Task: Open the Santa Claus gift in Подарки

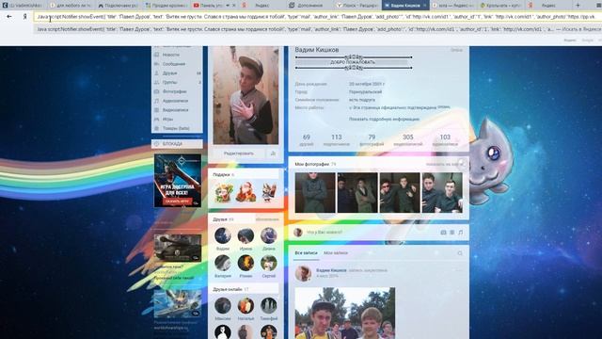Action: [x=246, y=192]
